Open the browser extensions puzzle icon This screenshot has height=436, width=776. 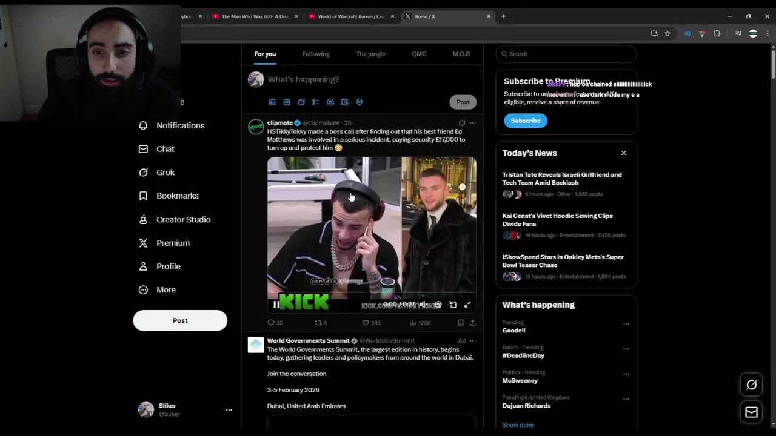pyautogui.click(x=717, y=34)
